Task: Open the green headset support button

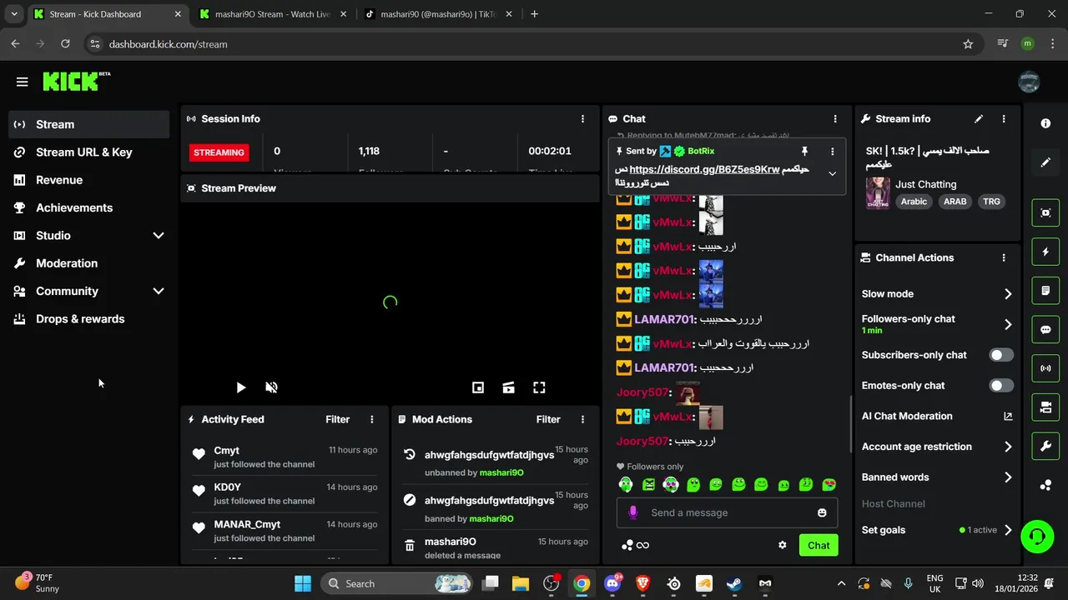Action: click(1037, 536)
